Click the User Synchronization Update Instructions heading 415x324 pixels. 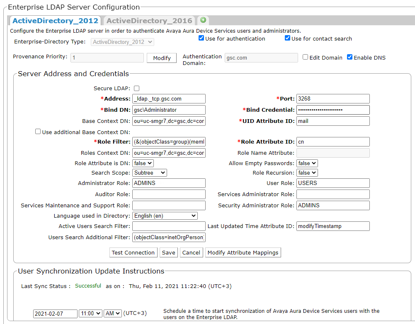(x=91, y=271)
